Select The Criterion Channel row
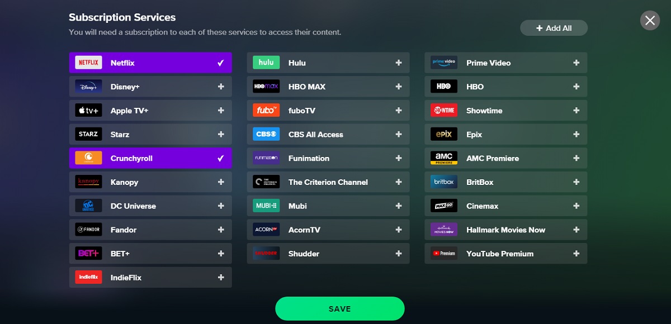 (x=328, y=182)
